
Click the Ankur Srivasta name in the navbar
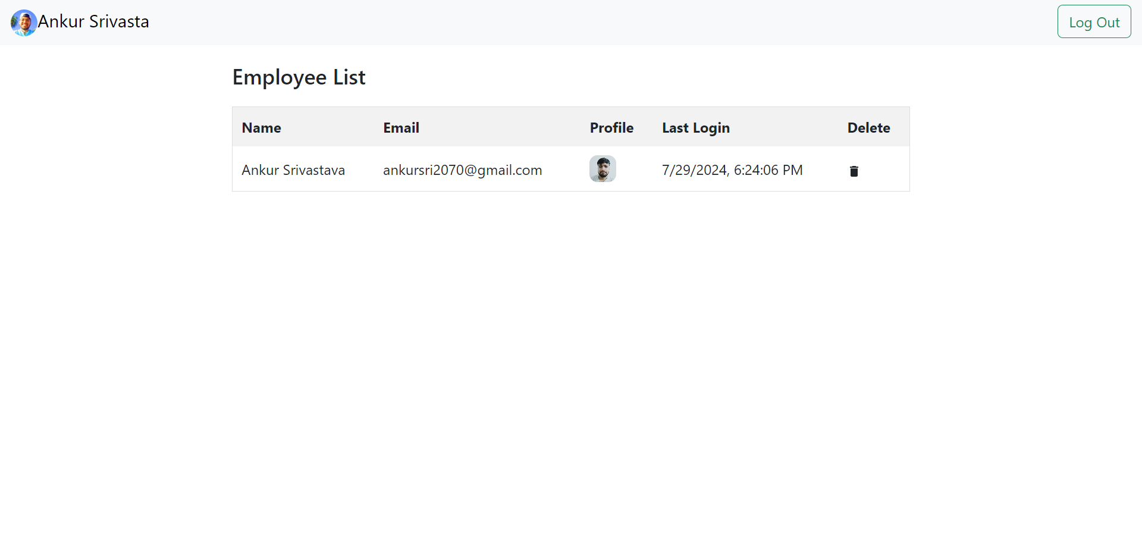click(x=93, y=22)
